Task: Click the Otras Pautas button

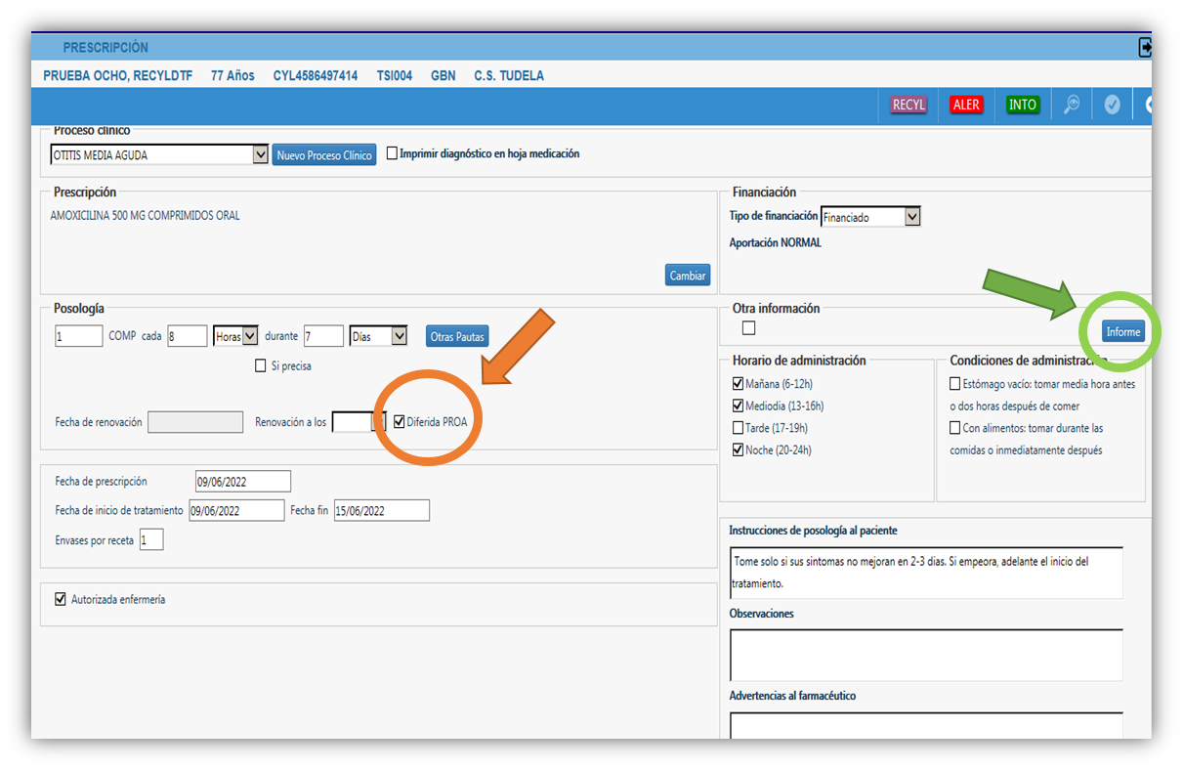Action: [x=457, y=336]
